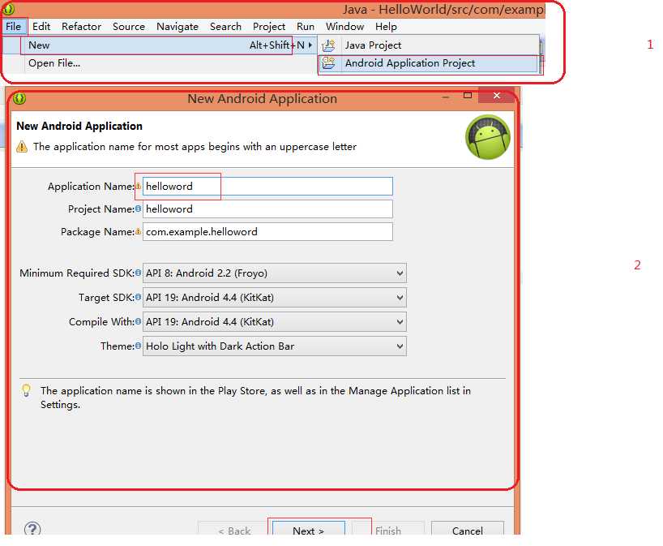Open the Source menu
Image resolution: width=663 pixels, height=546 pixels.
pos(129,27)
